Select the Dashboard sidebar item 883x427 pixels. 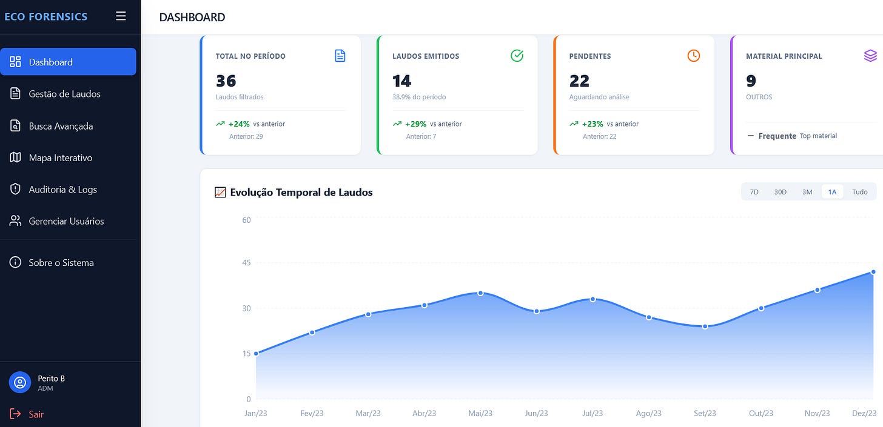(68, 62)
